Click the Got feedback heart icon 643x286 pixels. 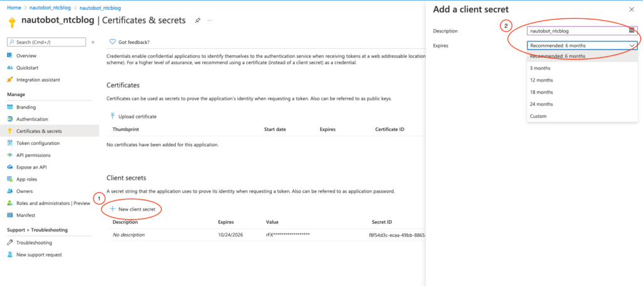[x=112, y=42]
